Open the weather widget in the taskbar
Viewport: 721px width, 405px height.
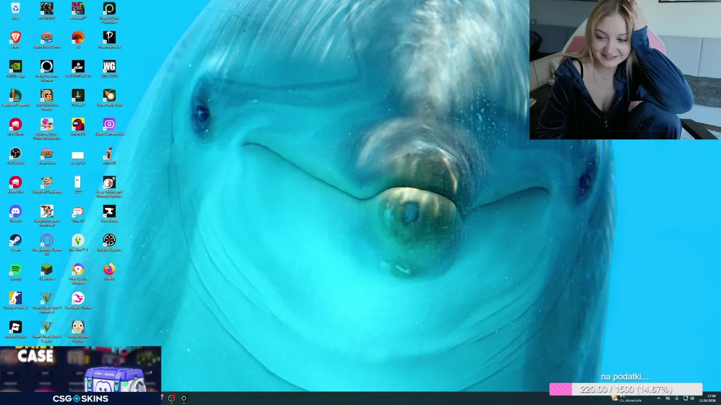[626, 399]
